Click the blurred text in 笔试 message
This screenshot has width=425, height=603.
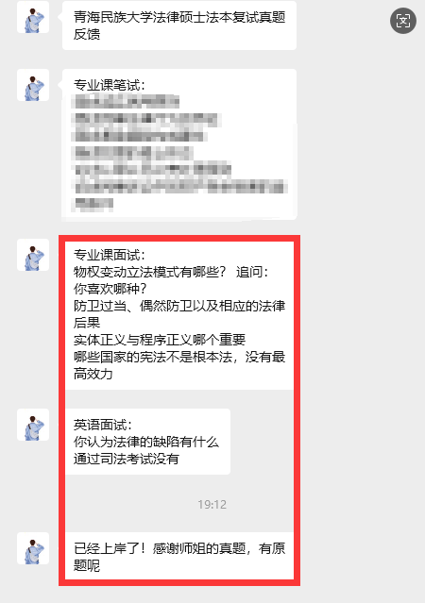coord(179,153)
